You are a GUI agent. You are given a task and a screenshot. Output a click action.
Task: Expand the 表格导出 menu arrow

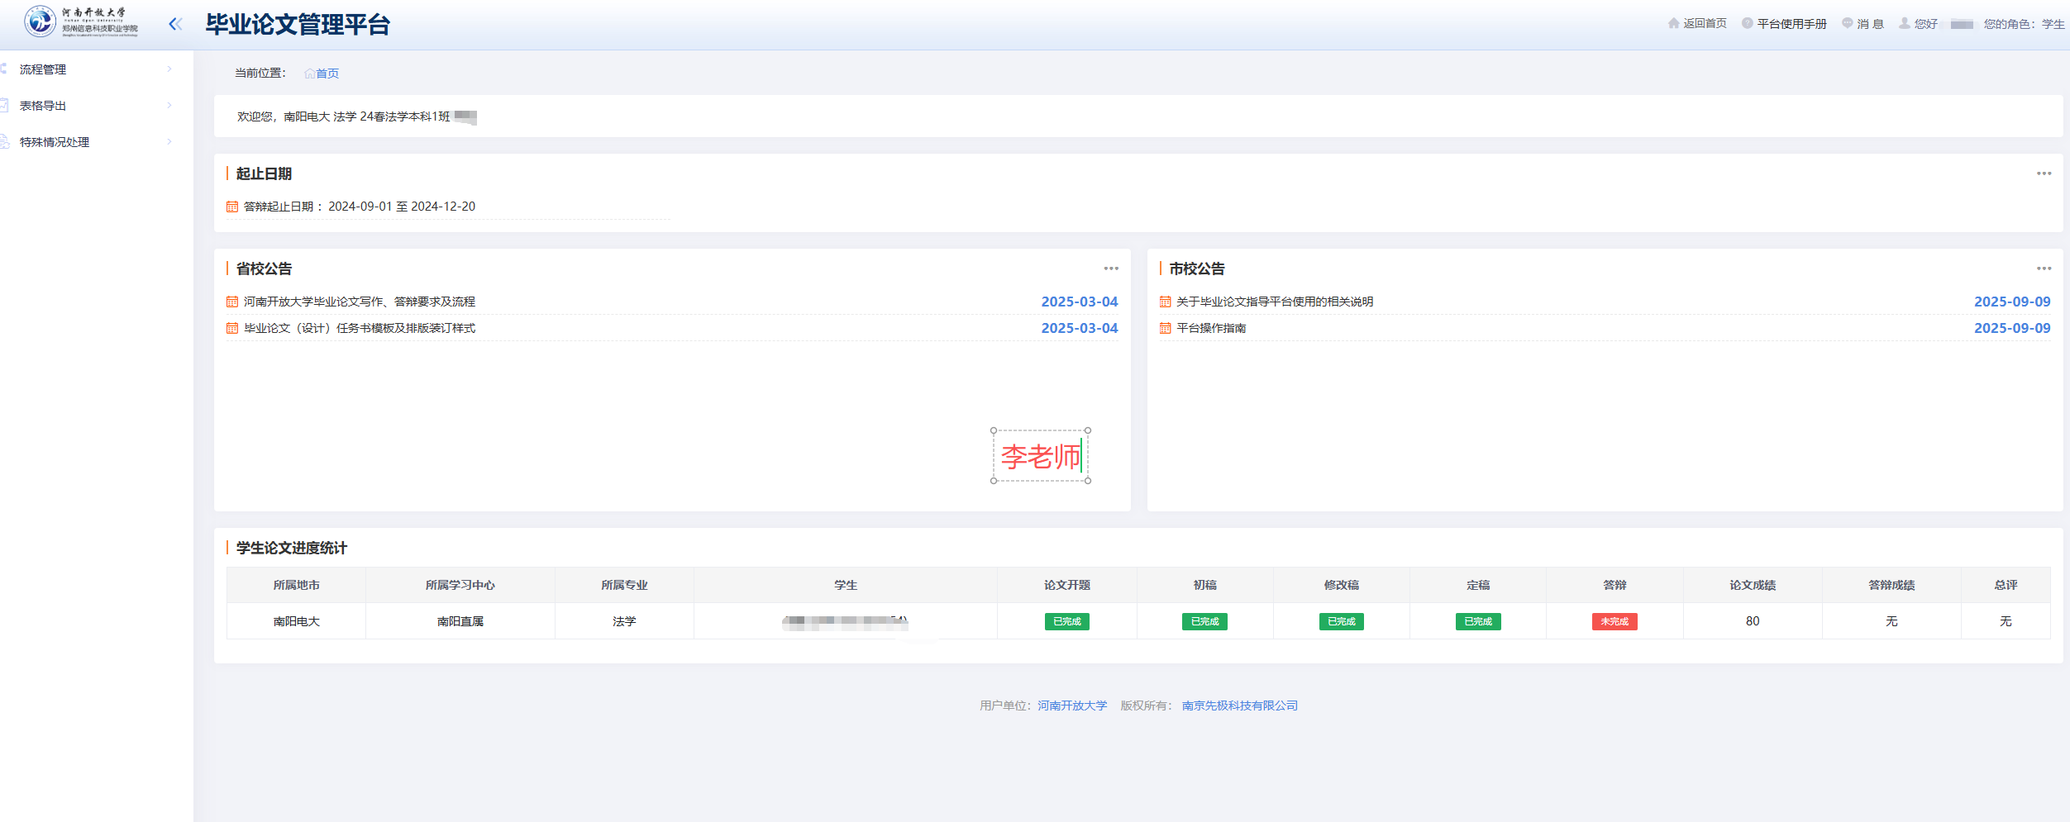[x=169, y=106]
